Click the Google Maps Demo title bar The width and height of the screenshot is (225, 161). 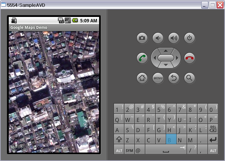pos(54,27)
